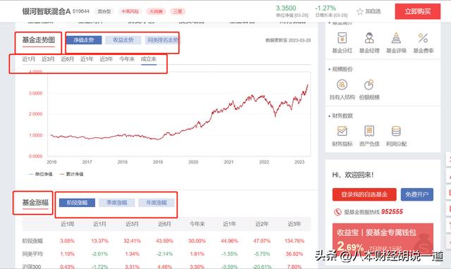Screen dimensions: 451x269
Task: Set the chart range to 近6月
Action: pyautogui.click(x=68, y=59)
